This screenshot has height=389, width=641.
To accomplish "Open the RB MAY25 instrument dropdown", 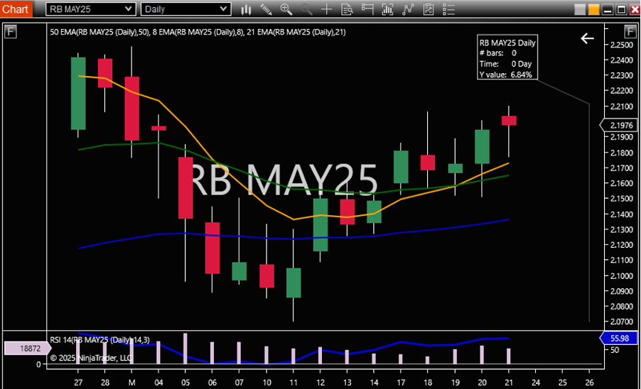I will click(x=91, y=9).
